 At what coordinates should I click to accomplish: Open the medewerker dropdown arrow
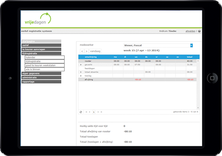191,46
